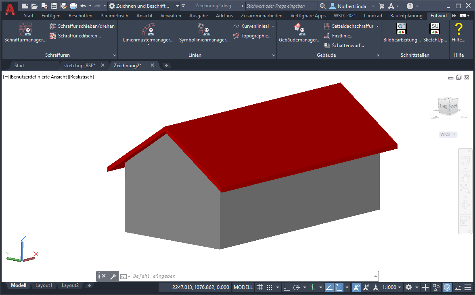Toggle the clean screen mode button

coord(458,287)
